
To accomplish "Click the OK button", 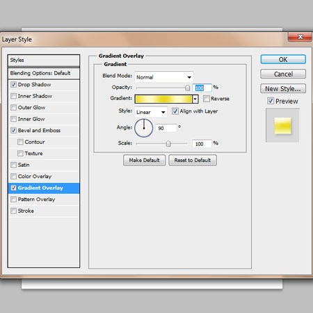I will 283,59.
